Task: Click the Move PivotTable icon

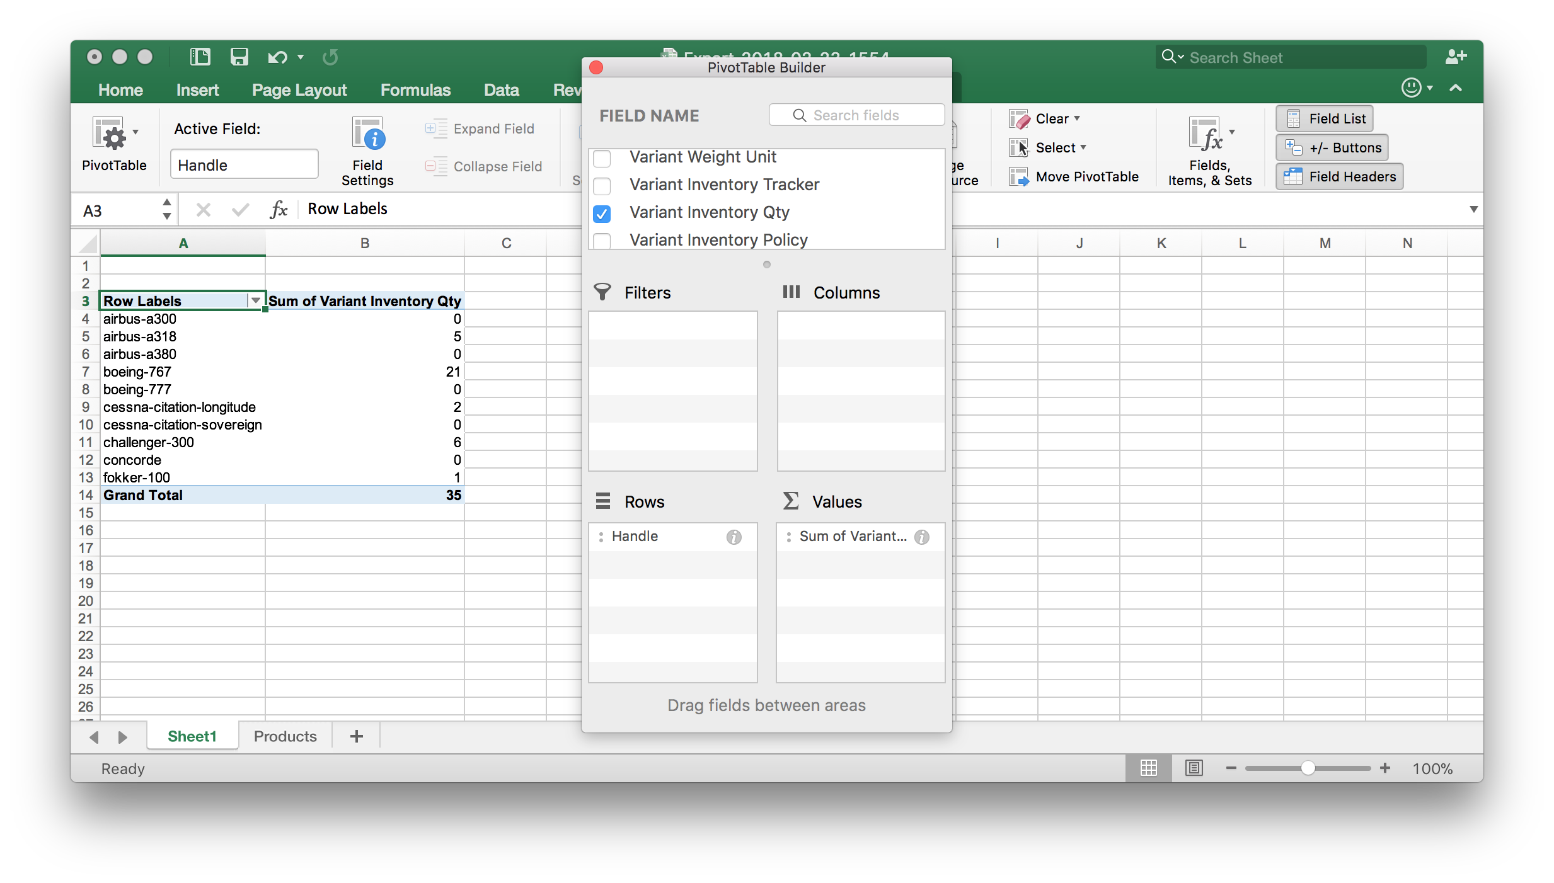Action: [x=1018, y=177]
